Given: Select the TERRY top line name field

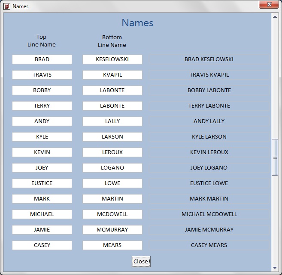Looking at the screenshot, I should (x=42, y=106).
